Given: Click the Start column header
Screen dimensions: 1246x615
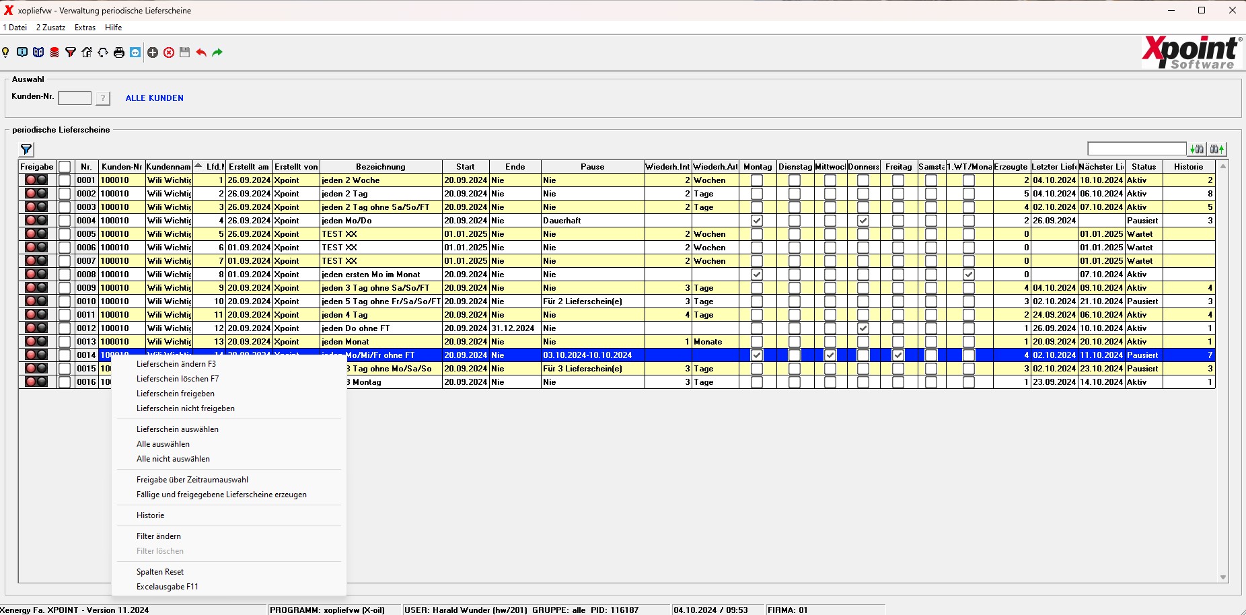Looking at the screenshot, I should [466, 167].
